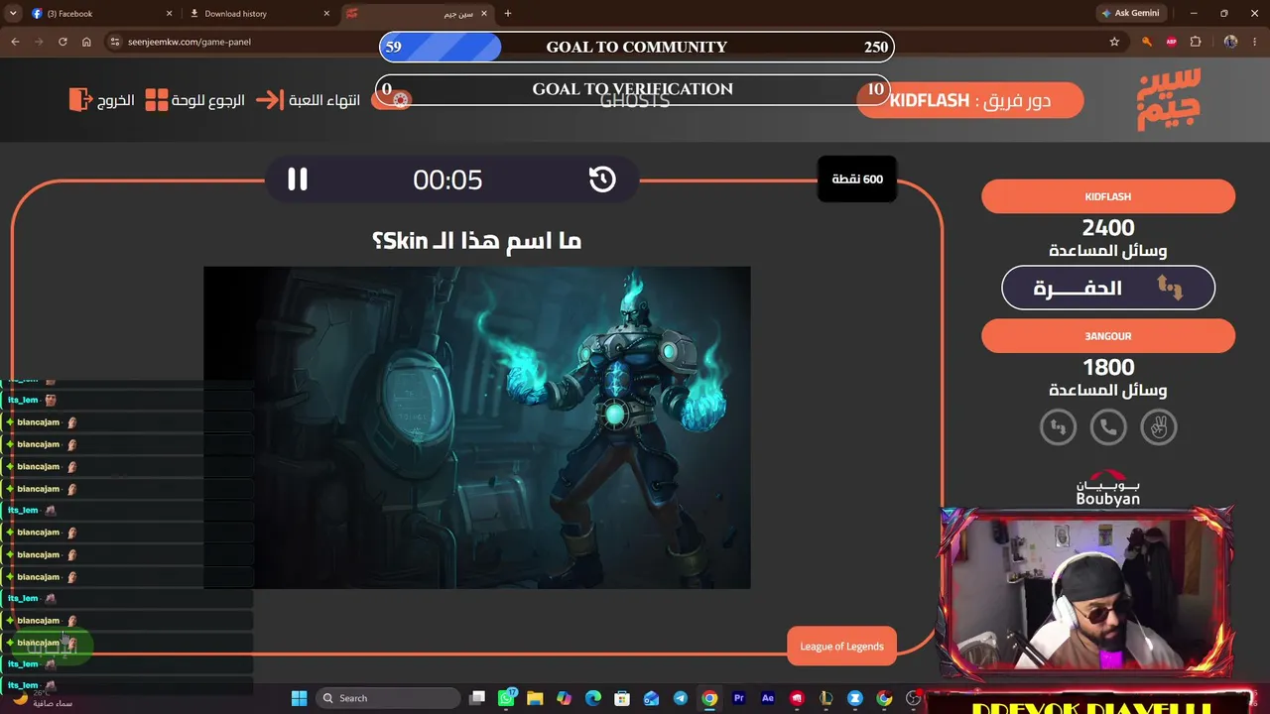
Task: Open the browser extensions puzzle menu
Action: click(x=1196, y=42)
